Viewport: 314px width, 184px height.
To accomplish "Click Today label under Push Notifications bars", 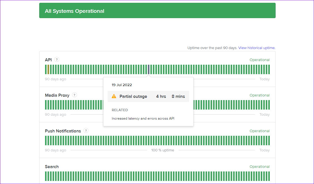I will [264, 150].
